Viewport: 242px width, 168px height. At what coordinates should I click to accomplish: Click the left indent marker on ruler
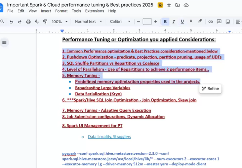coord(62,31)
